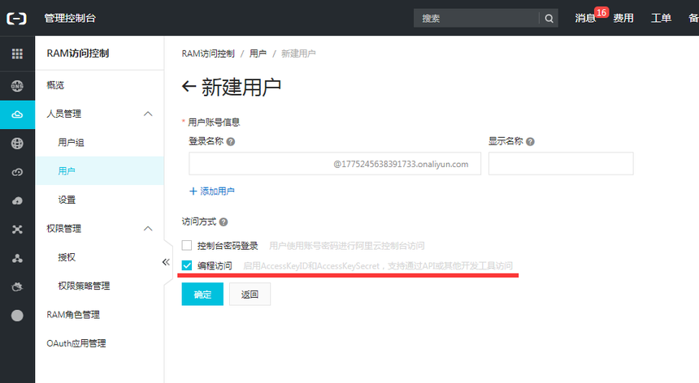The width and height of the screenshot is (699, 383).
Task: Click the back arrow beside 新建用户
Action: pos(189,86)
